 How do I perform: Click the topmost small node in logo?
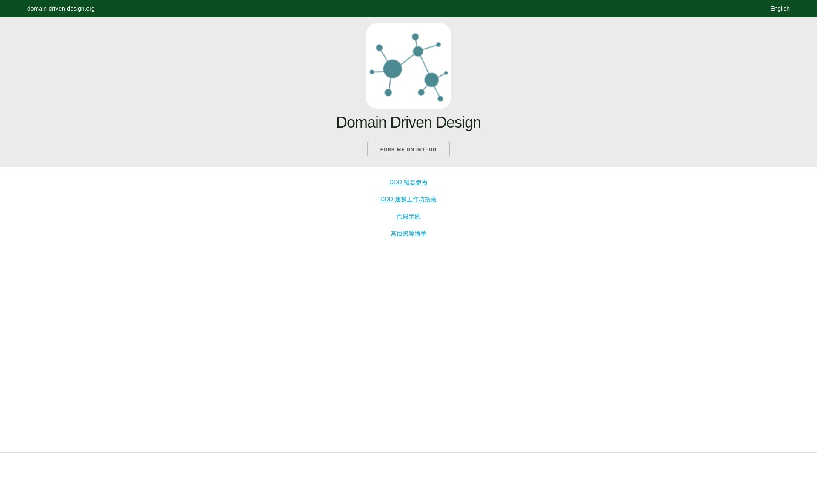(415, 37)
